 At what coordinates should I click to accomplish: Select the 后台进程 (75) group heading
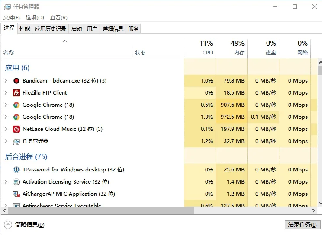(x=26, y=157)
